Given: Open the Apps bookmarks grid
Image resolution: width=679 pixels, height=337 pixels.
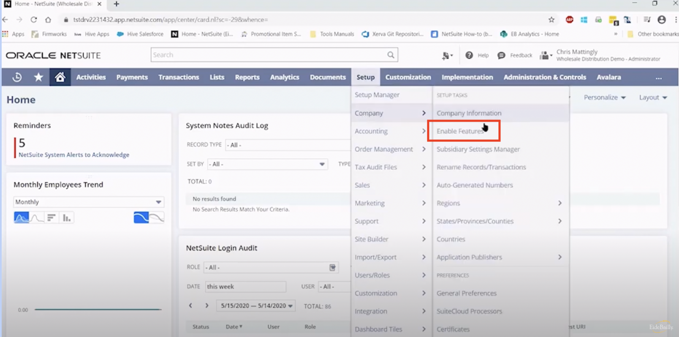Looking at the screenshot, I should [x=13, y=34].
